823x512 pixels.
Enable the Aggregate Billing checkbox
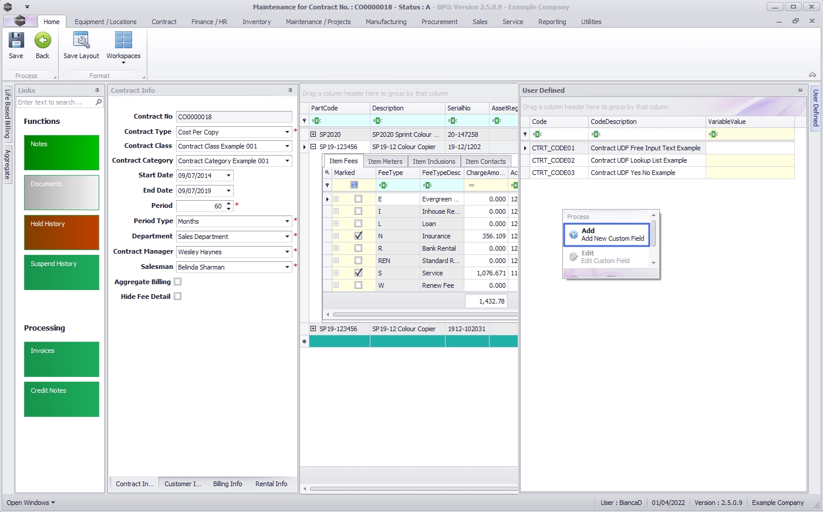(178, 282)
